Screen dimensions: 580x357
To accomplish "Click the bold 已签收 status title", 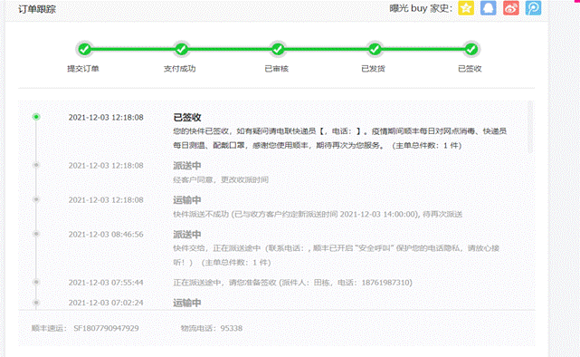I will pos(187,118).
